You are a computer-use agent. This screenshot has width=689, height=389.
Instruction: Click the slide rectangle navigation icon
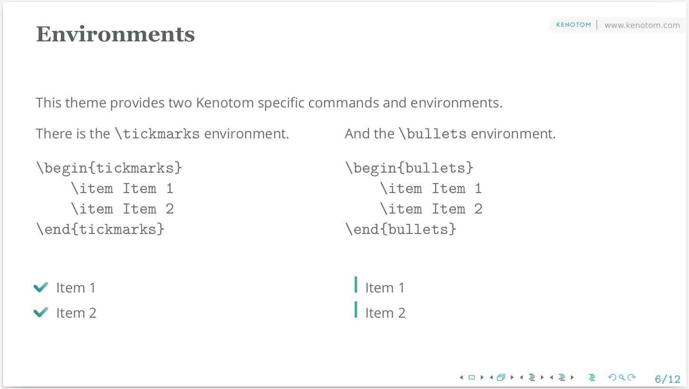[x=471, y=378]
